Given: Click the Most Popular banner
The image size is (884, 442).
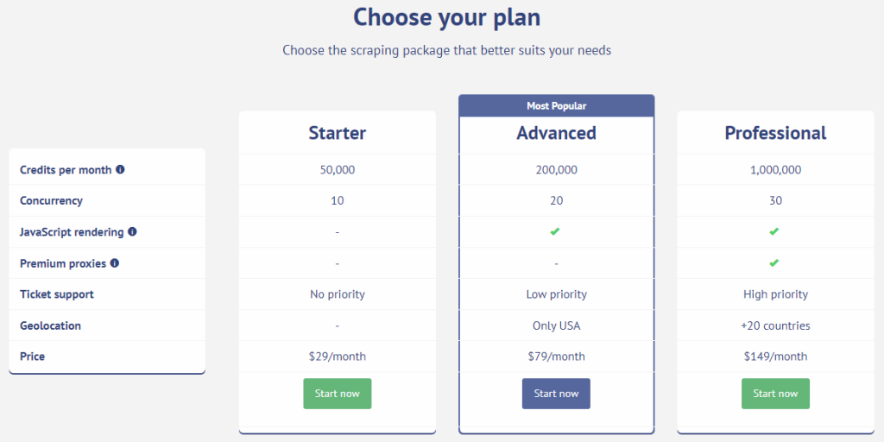Looking at the screenshot, I should (x=556, y=106).
